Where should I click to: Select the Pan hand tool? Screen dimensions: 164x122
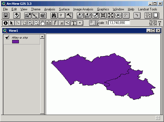43,23
